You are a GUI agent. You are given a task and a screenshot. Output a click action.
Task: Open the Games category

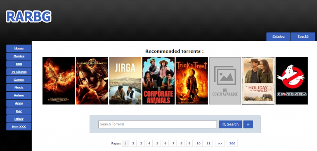(19, 80)
